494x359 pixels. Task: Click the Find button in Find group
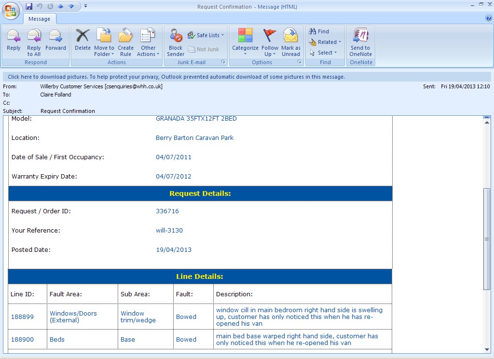point(319,31)
